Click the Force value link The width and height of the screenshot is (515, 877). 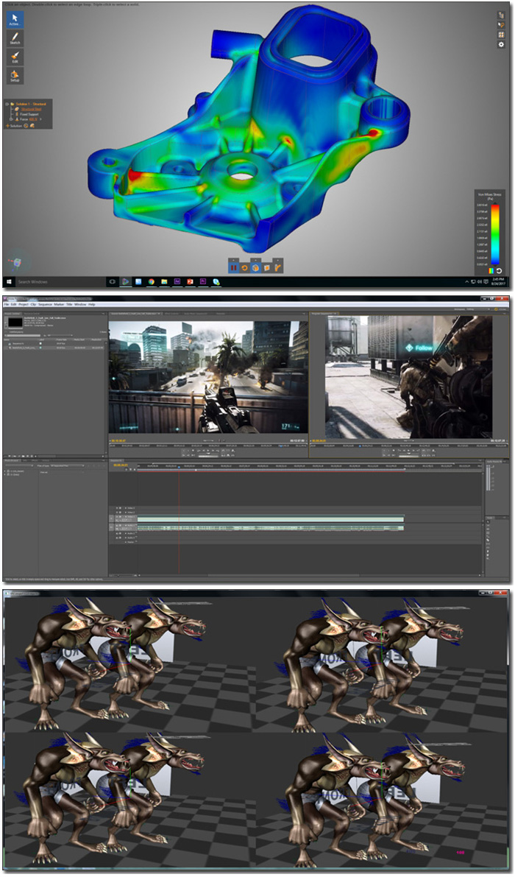tap(34, 119)
